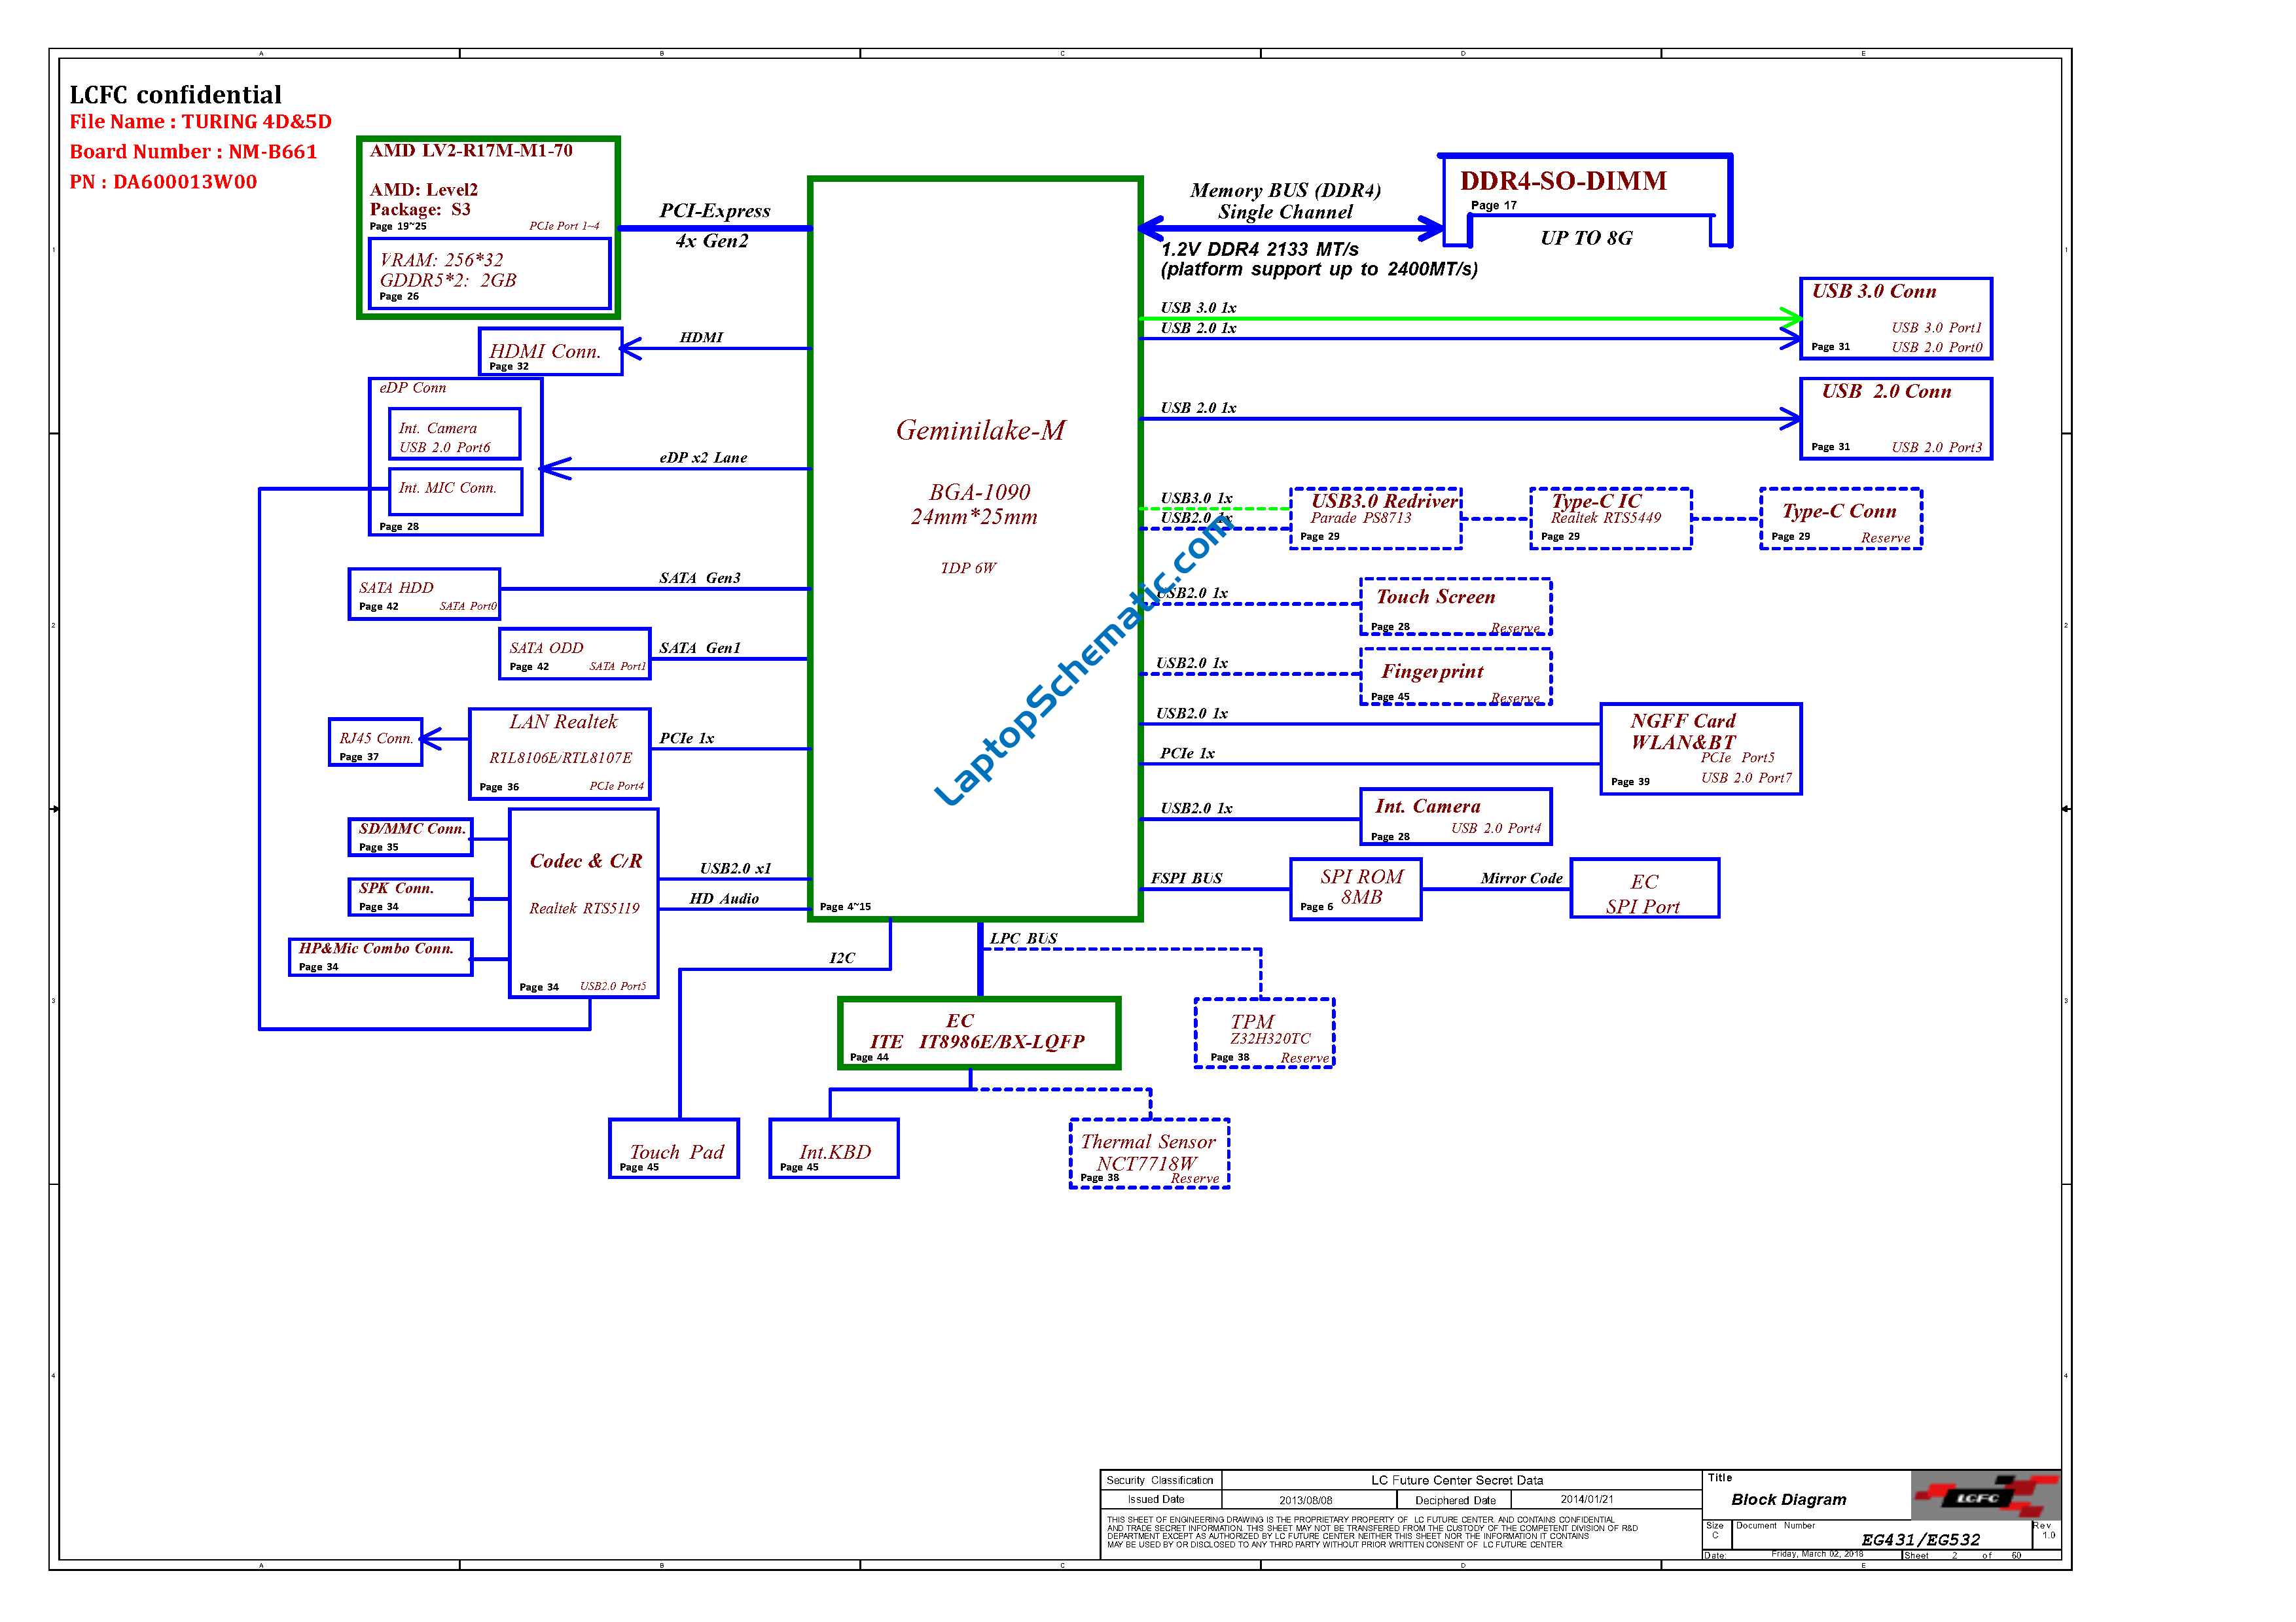Click the HDMI Conn. block
The height and width of the screenshot is (1622, 2296).
pos(551,352)
